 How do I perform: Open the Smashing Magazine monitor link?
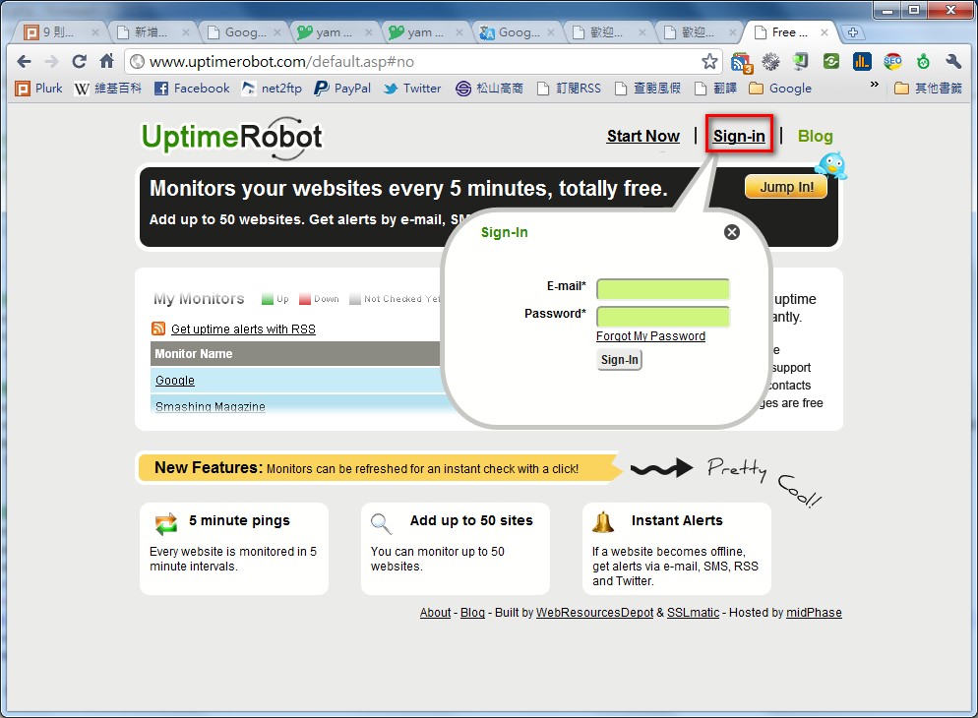click(211, 406)
